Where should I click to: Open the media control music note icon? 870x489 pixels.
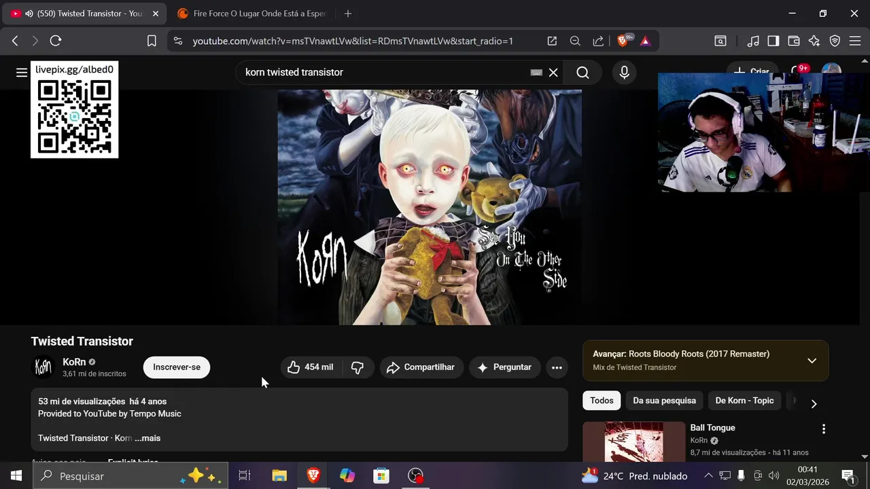click(x=753, y=41)
